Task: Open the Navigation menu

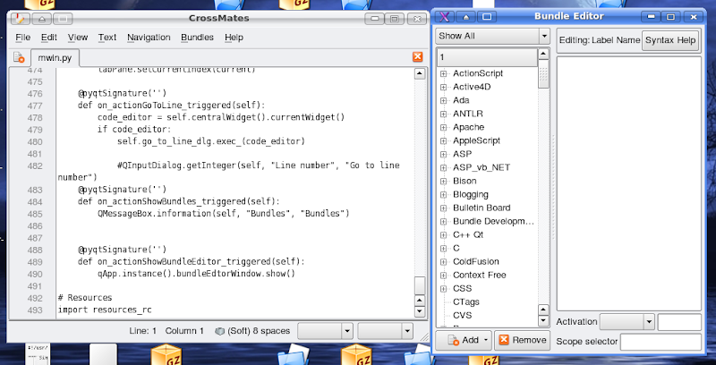Action: tap(149, 38)
